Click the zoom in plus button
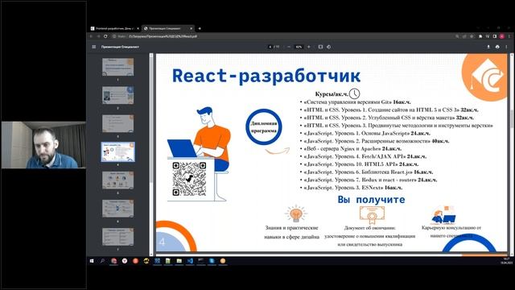Image resolution: width=515 pixels, height=290 pixels. pyautogui.click(x=309, y=47)
